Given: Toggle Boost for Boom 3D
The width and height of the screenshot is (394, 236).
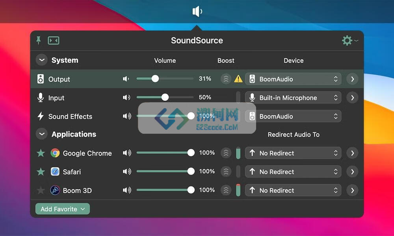Looking at the screenshot, I should pos(226,190).
